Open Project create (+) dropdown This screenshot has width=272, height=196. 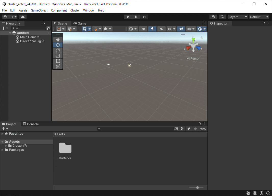click(x=5, y=129)
